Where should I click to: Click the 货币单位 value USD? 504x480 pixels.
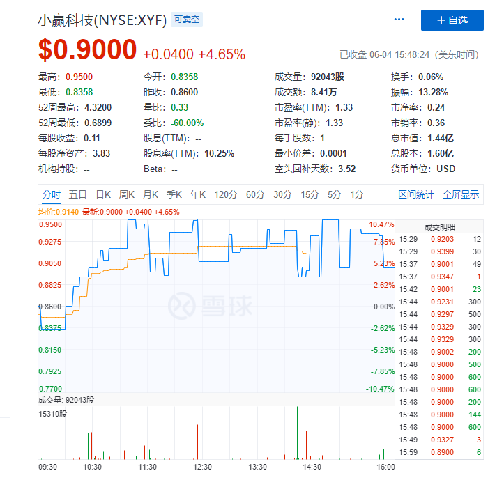[x=446, y=169]
